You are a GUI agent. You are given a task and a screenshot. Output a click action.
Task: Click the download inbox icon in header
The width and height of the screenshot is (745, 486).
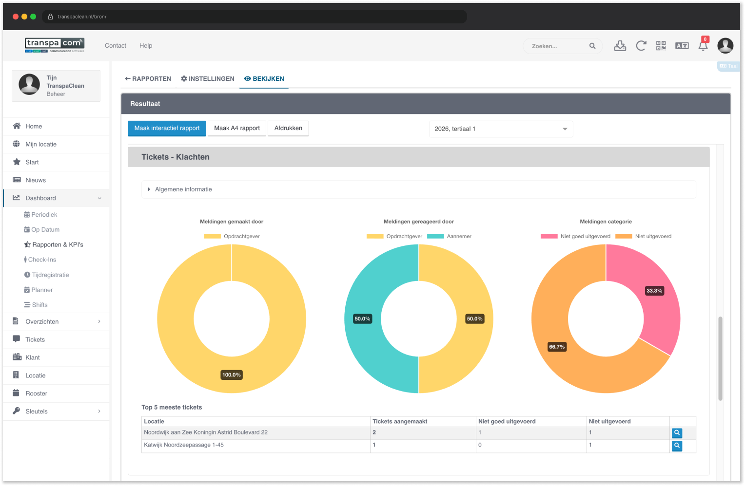pos(620,46)
